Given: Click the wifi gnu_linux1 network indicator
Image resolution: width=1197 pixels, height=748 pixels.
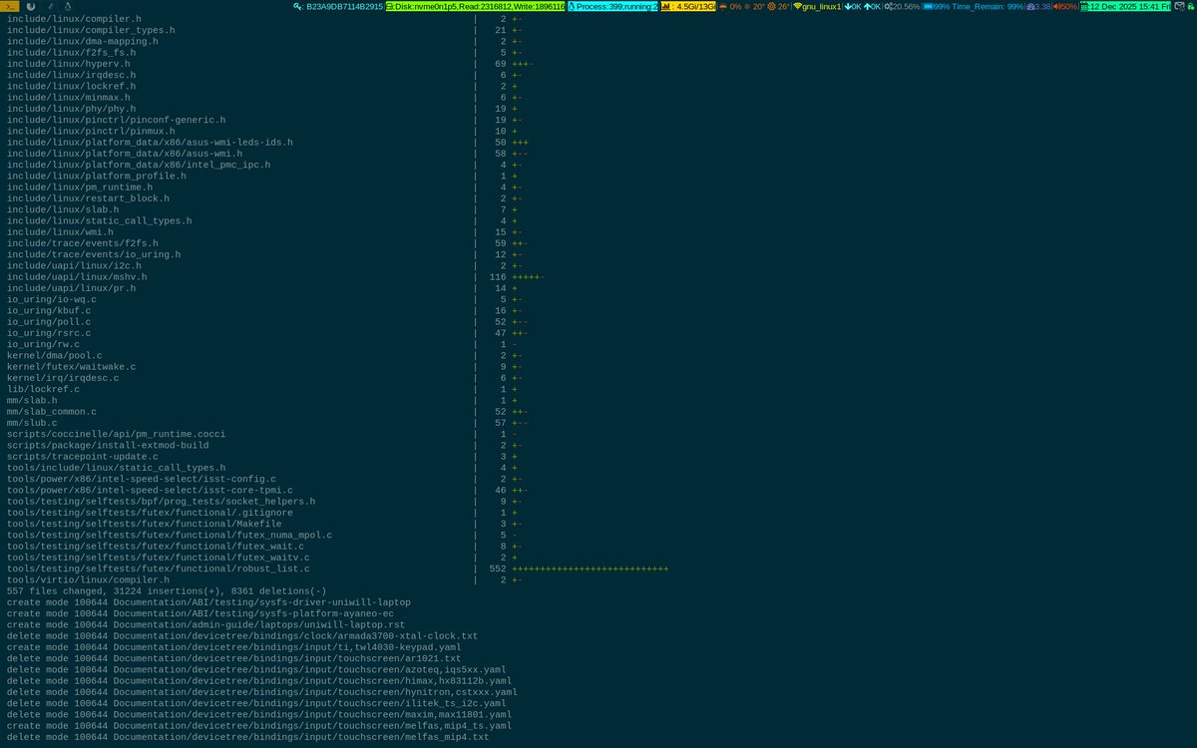Looking at the screenshot, I should pyautogui.click(x=817, y=6).
